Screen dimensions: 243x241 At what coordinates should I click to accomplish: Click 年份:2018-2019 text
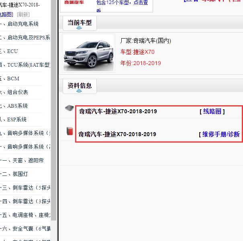[141, 63]
